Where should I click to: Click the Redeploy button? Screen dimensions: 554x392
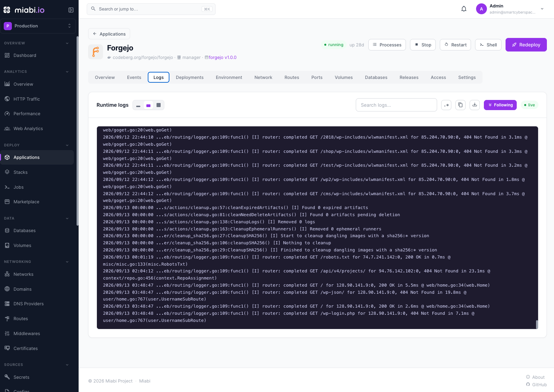click(526, 45)
